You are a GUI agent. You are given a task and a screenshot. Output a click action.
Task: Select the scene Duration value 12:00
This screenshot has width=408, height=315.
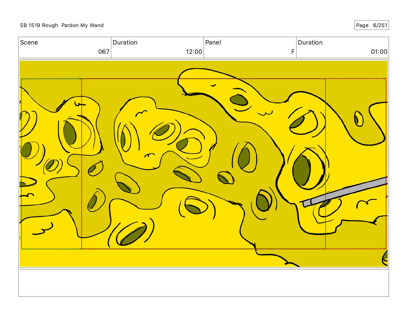[x=194, y=52]
